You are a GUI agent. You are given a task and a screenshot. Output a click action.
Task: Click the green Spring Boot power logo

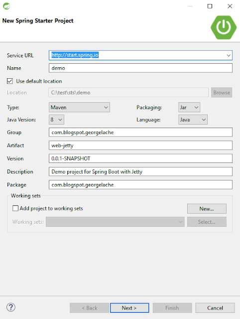[x=224, y=27]
